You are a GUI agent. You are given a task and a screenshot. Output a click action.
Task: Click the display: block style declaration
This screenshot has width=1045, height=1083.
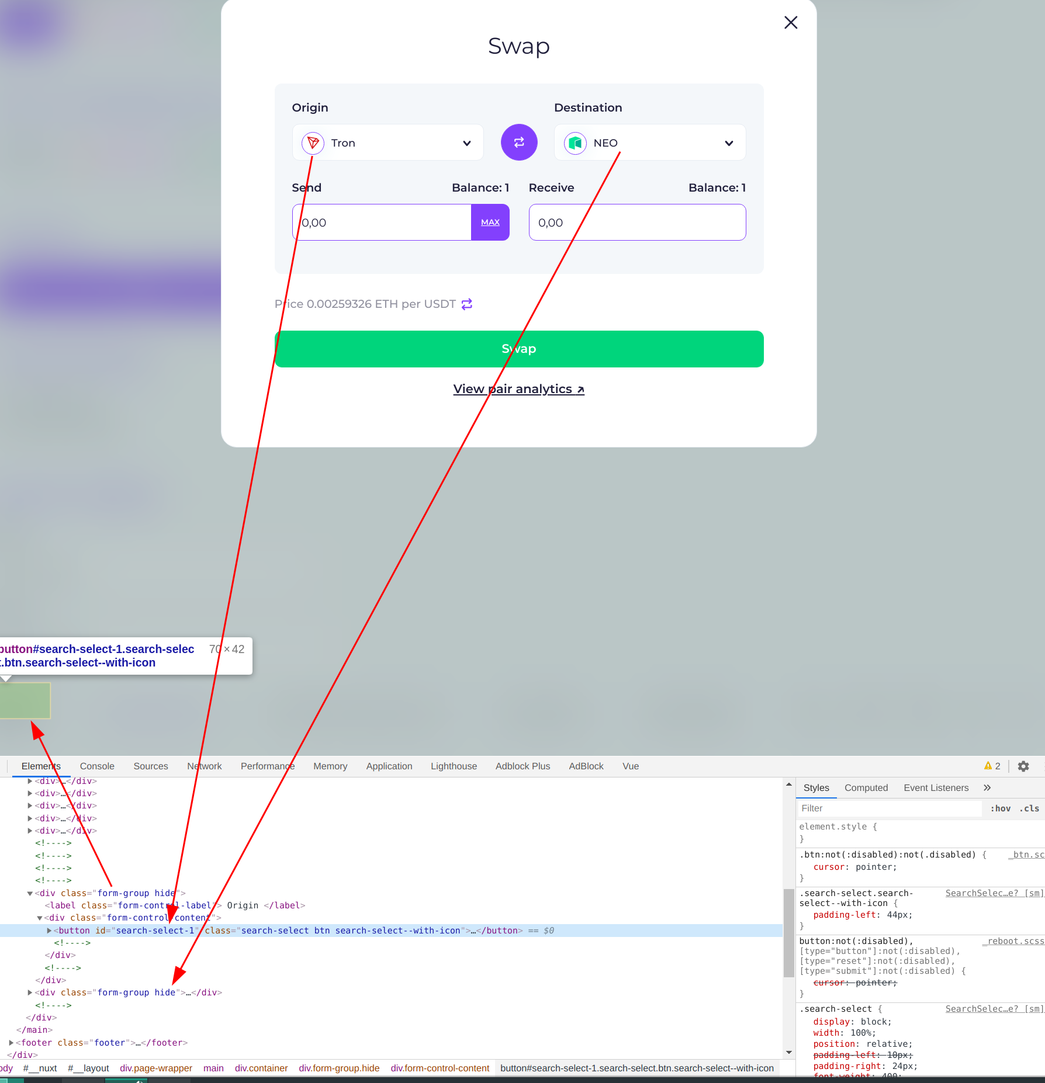pyautogui.click(x=853, y=1022)
